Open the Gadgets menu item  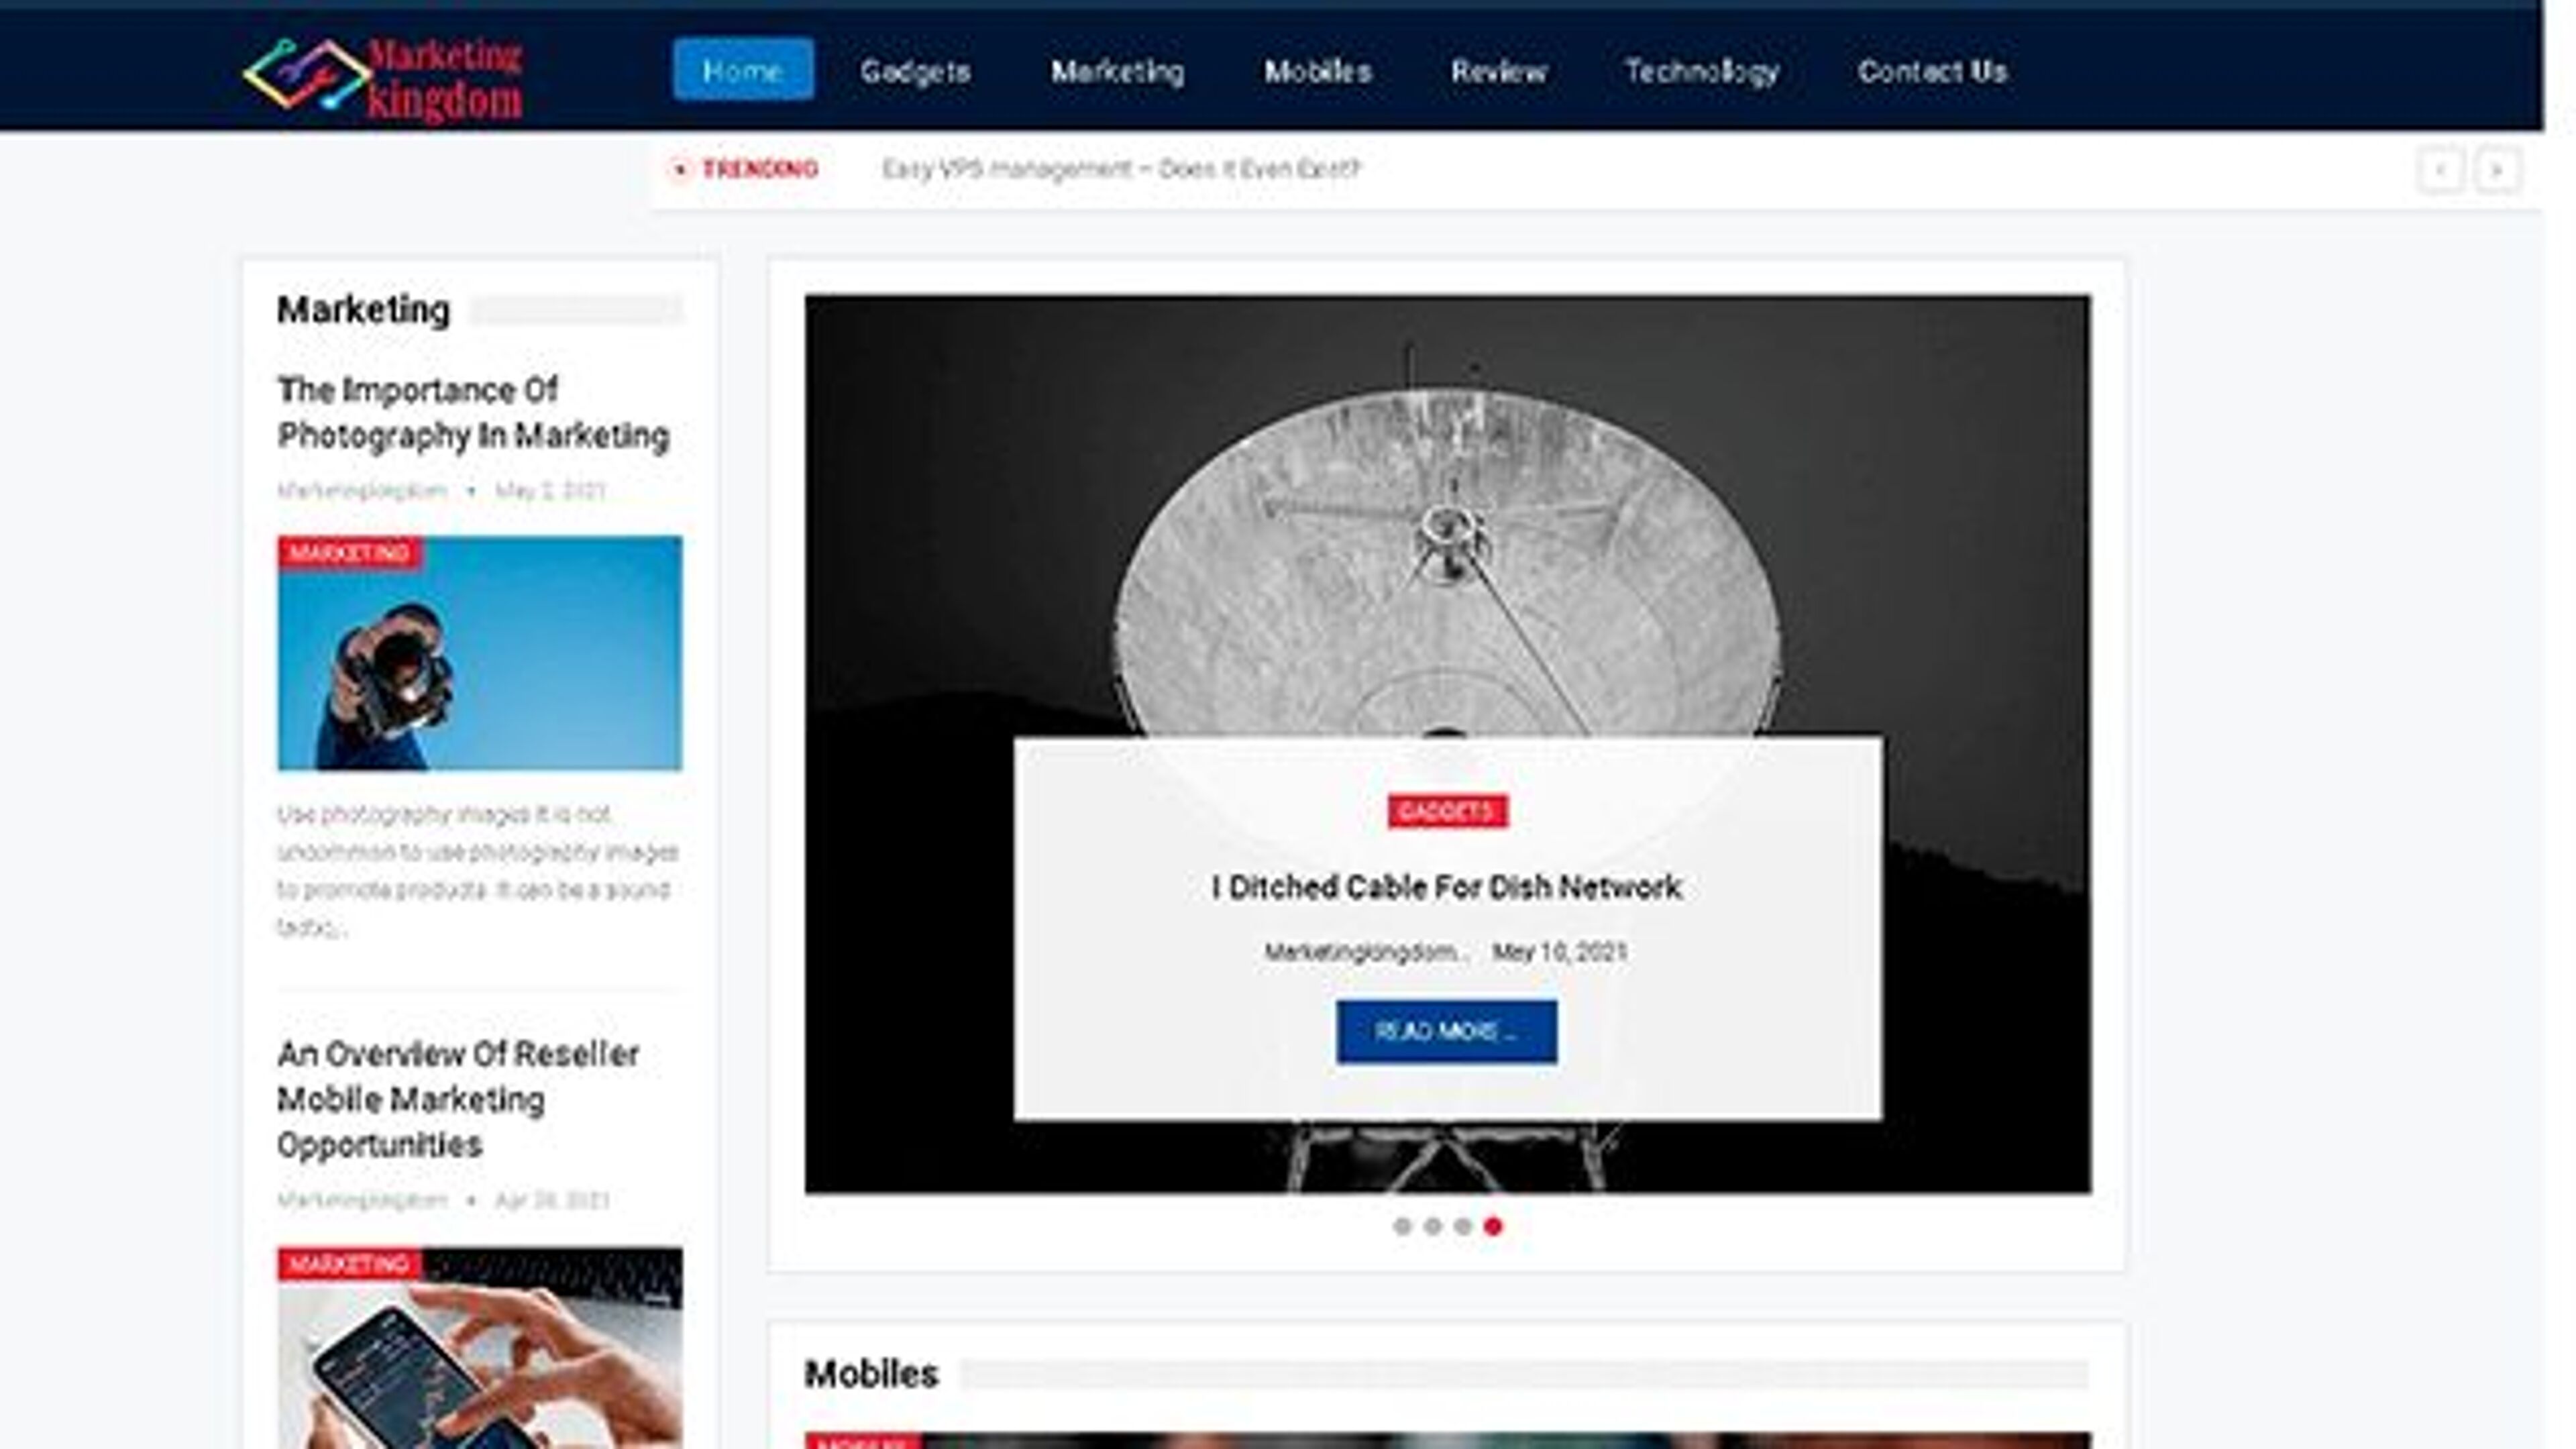coord(915,71)
